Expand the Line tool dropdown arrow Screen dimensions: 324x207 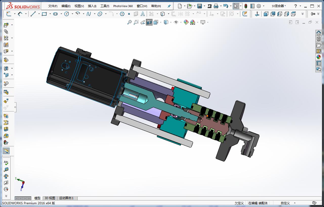point(39,14)
